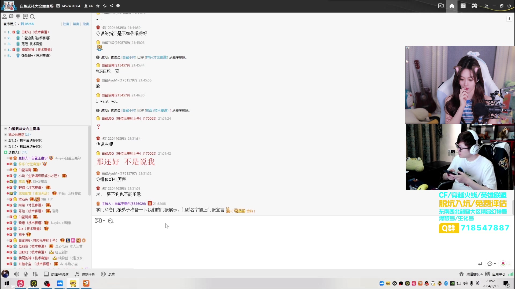
Task: Jump to latest message with down-arrow button
Action: (x=509, y=19)
